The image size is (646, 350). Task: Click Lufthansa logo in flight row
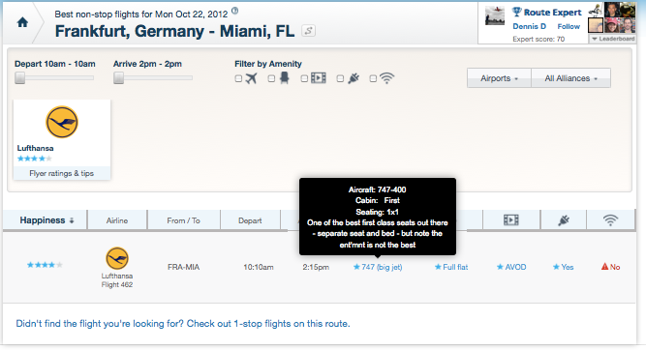(117, 258)
